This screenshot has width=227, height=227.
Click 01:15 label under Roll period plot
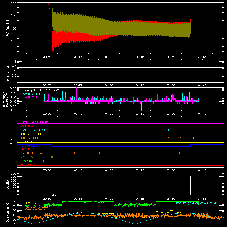(140, 85)
